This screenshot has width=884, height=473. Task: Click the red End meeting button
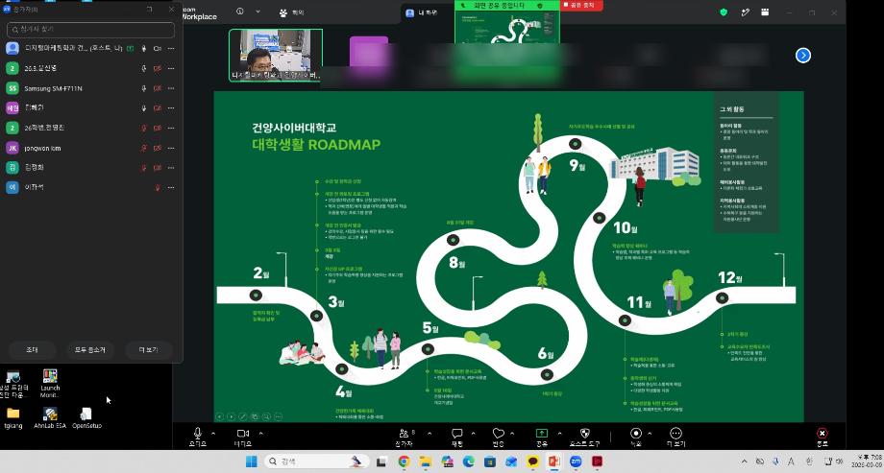point(822,437)
